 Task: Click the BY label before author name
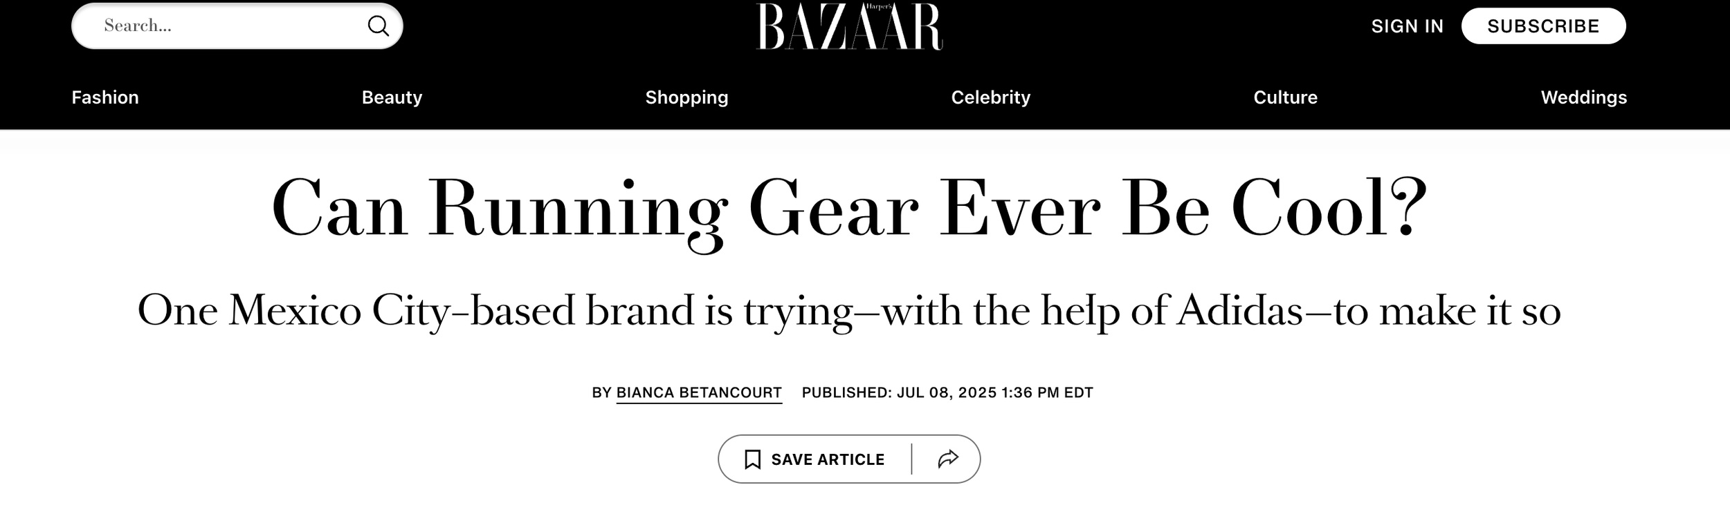(601, 392)
